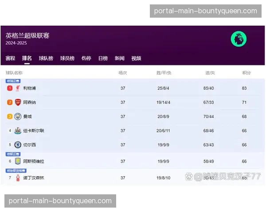
Task: Click the 球队名称 column header
Action: click(14, 73)
